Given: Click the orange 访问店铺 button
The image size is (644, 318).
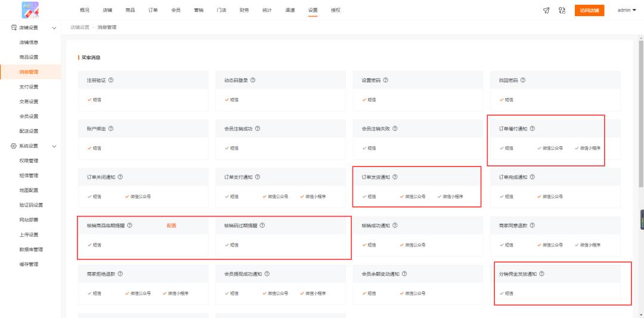Looking at the screenshot, I should click(589, 11).
